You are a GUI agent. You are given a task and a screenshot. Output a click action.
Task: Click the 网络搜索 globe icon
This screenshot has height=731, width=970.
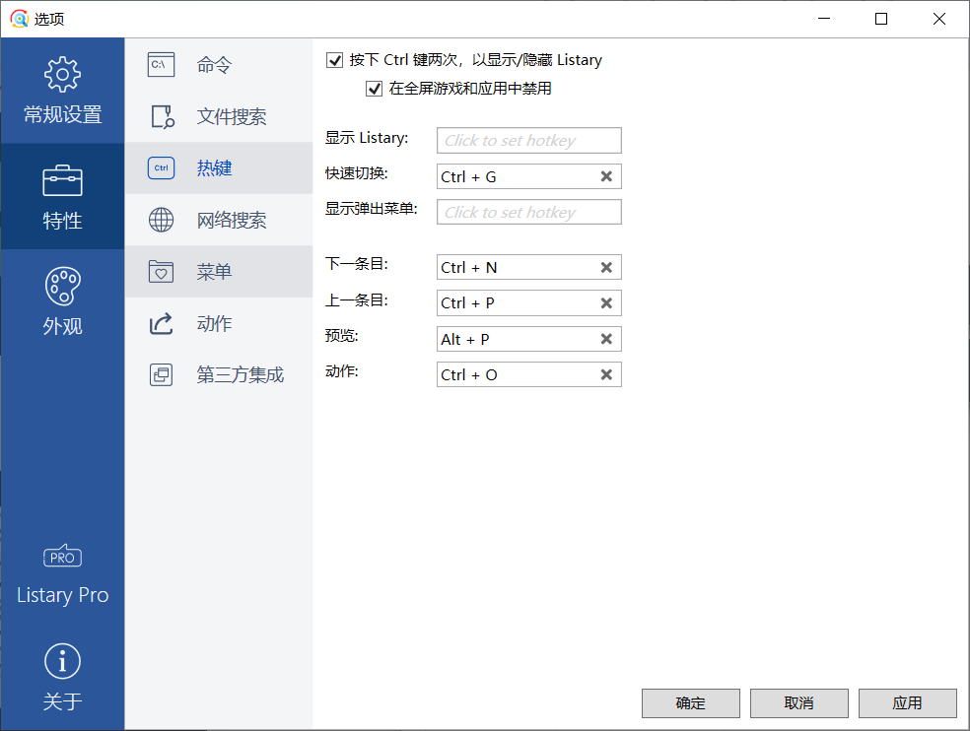pyautogui.click(x=162, y=220)
